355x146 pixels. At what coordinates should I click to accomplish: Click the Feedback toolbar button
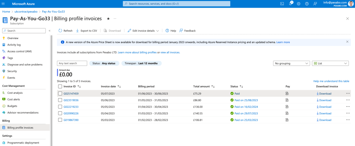187,31
